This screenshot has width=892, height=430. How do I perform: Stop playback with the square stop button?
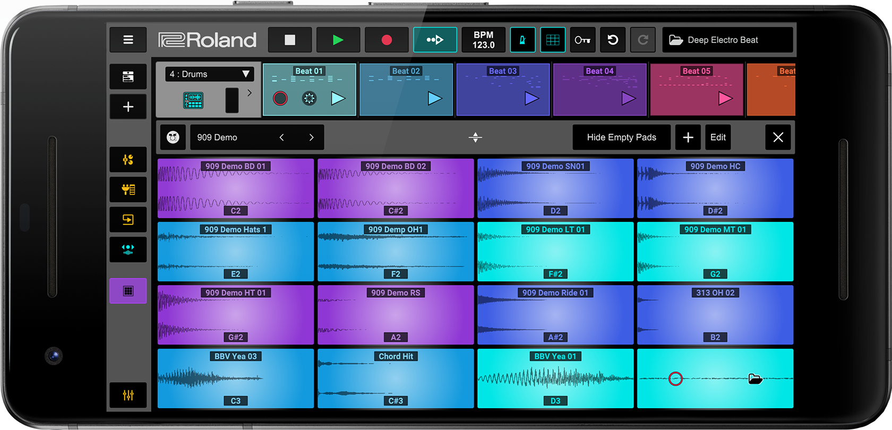(290, 40)
